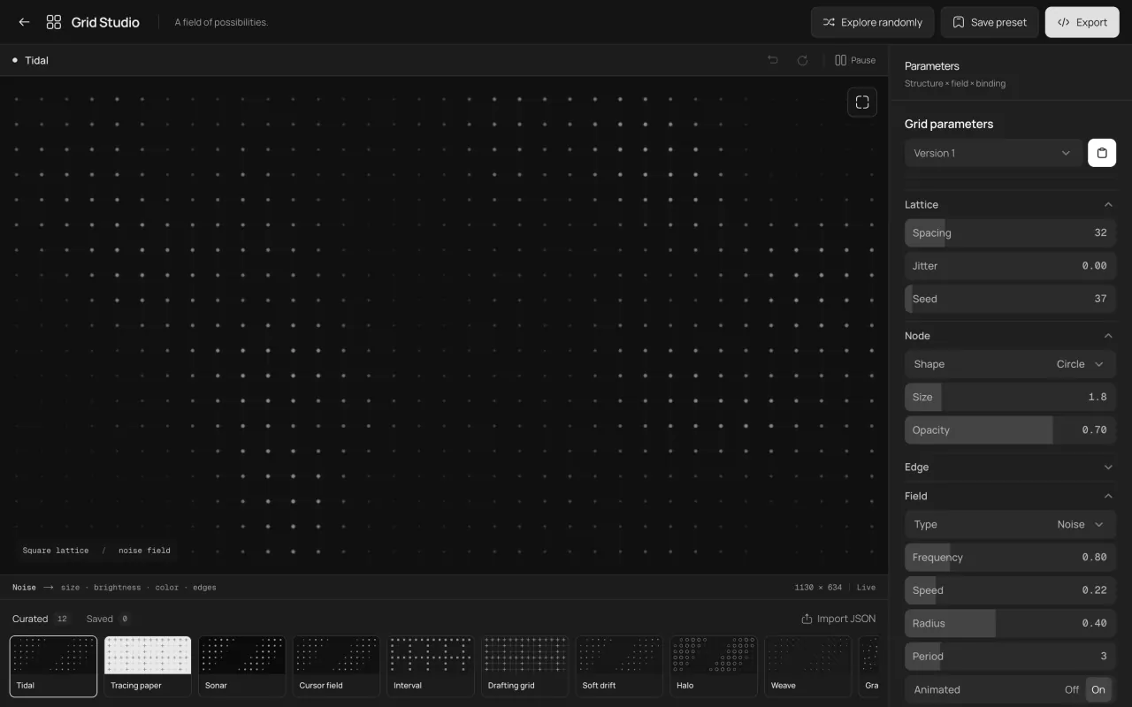The width and height of the screenshot is (1132, 707).
Task: Click the Frequency slider
Action: pyautogui.click(x=1010, y=558)
